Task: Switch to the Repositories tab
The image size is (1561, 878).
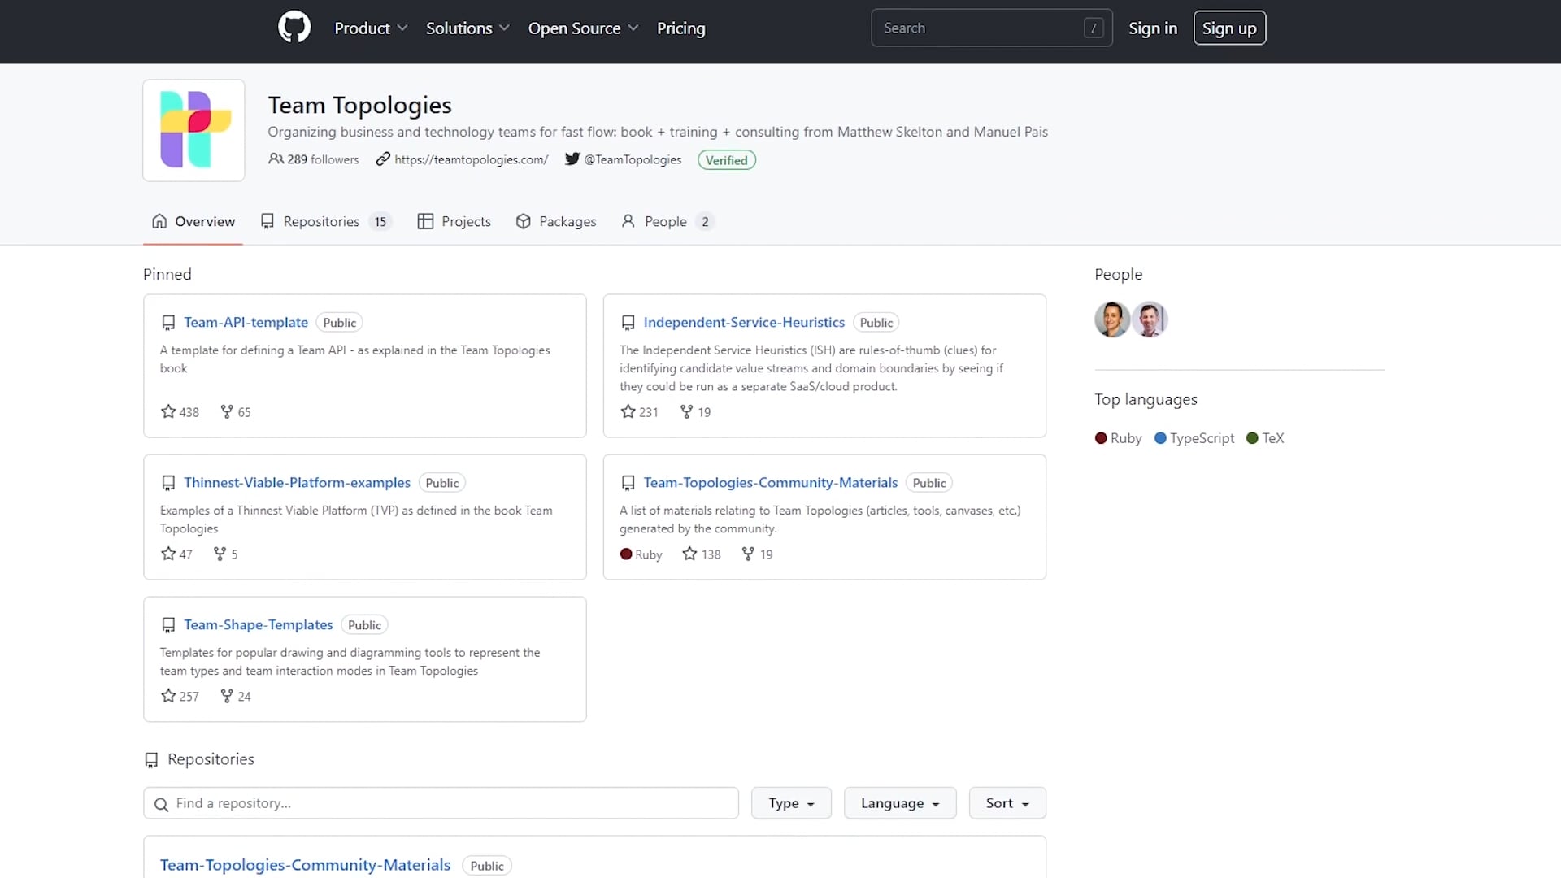Action: [326, 221]
